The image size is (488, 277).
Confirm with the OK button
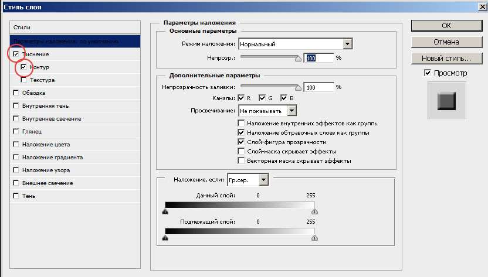pos(446,26)
